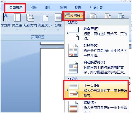Click the watermark icon with red A
This screenshot has height=113, width=132.
tap(108, 16)
